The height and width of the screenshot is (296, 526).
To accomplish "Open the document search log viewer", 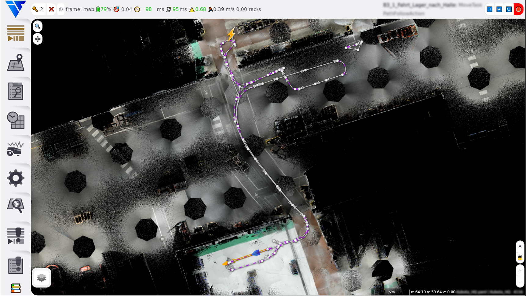I will [16, 91].
